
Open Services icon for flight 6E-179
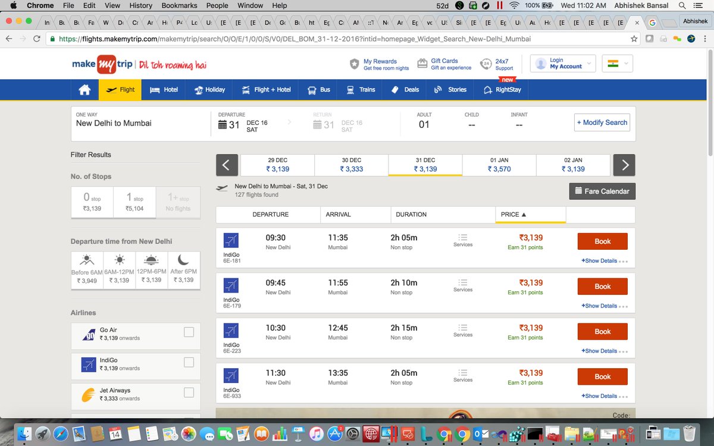click(463, 282)
